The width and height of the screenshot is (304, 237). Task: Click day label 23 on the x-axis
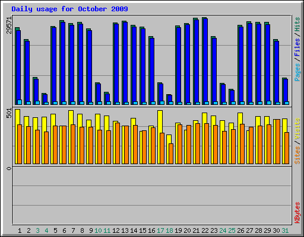click(x=214, y=230)
